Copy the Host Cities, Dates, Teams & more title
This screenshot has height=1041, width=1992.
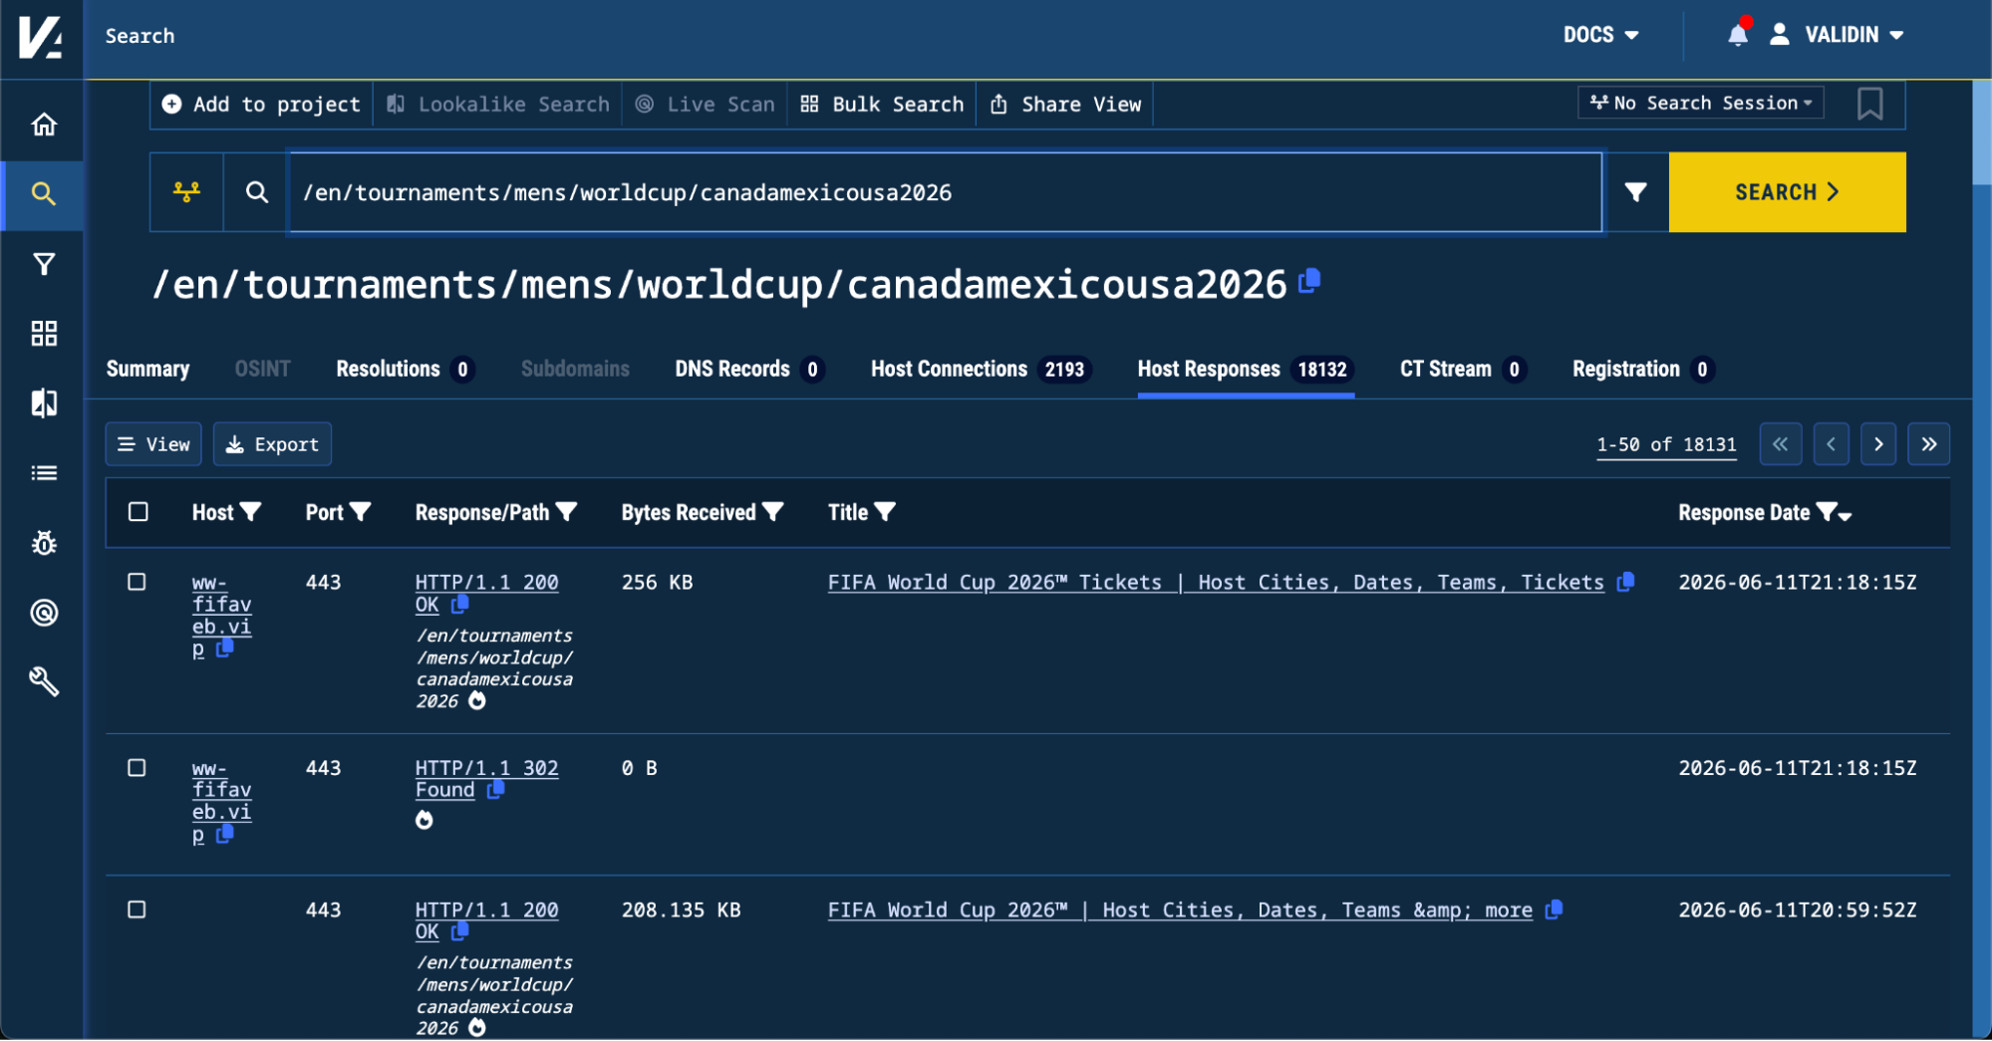point(1554,910)
